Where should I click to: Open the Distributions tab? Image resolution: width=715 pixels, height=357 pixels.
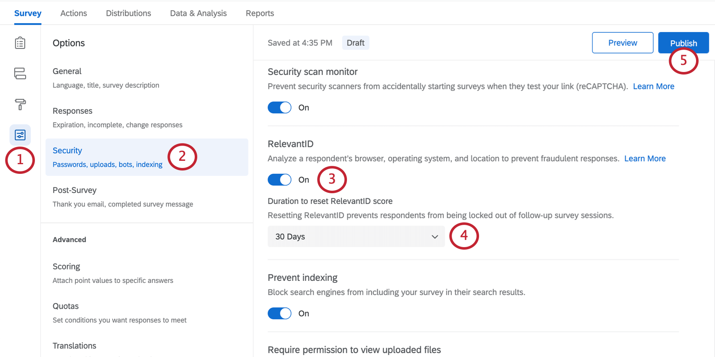(128, 13)
